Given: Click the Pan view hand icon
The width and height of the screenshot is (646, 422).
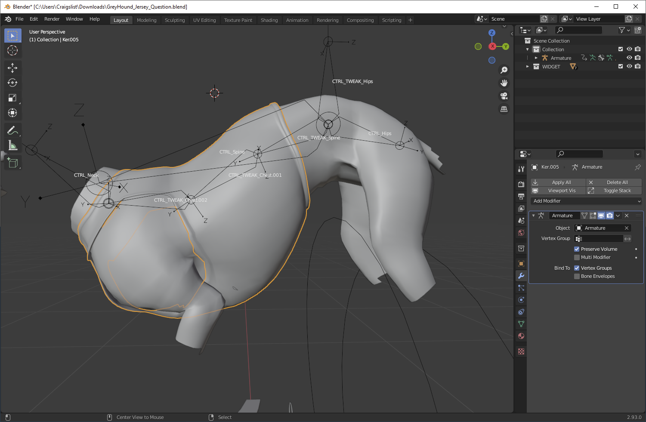Looking at the screenshot, I should click(504, 83).
